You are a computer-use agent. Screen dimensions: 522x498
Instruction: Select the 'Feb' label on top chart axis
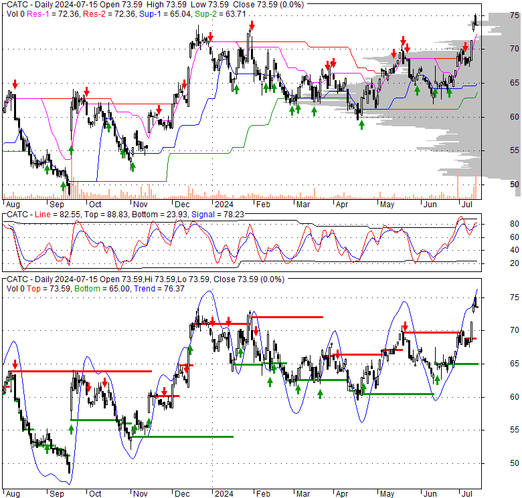[263, 205]
